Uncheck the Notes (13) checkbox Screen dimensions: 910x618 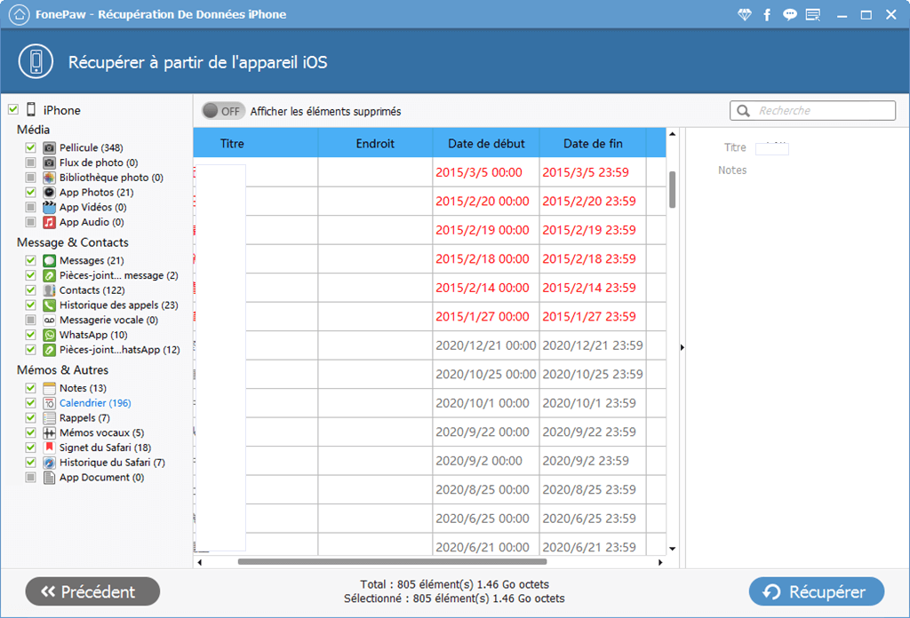tap(31, 388)
